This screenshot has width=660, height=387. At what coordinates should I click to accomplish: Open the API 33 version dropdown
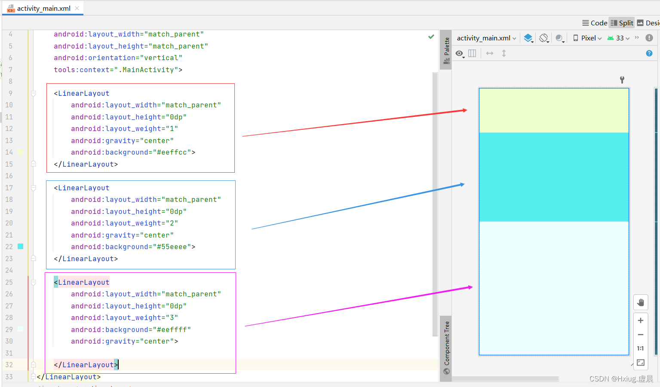pyautogui.click(x=618, y=38)
